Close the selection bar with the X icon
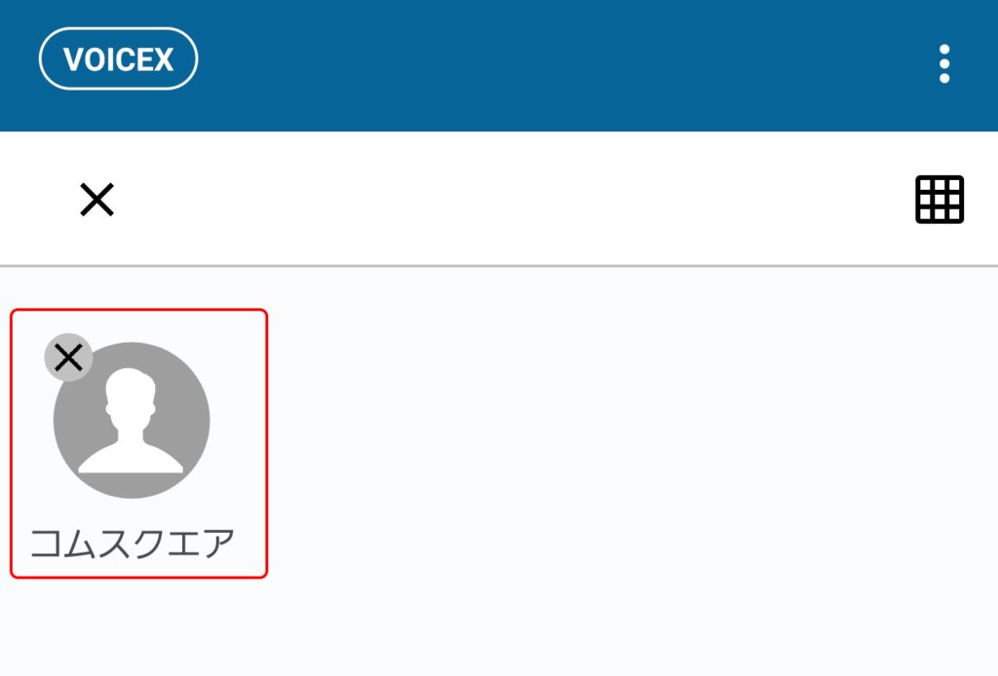 pyautogui.click(x=96, y=199)
